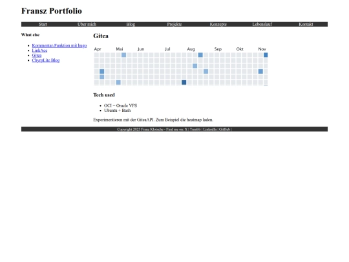
Task: Click the What else sidebar heading
Action: click(30, 35)
